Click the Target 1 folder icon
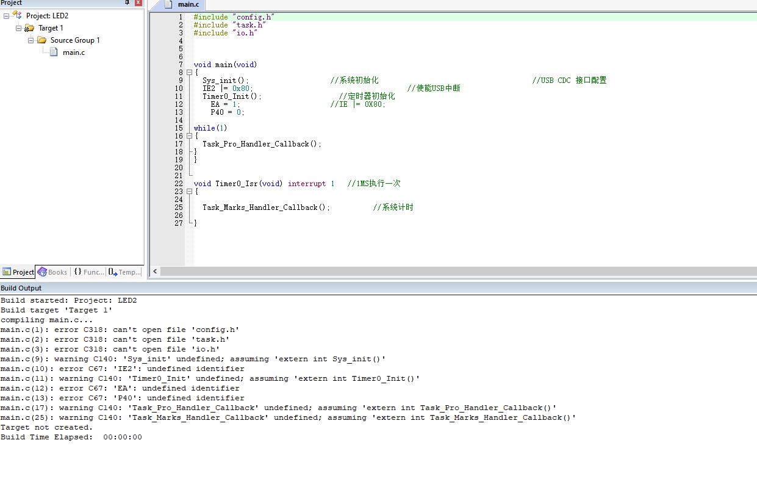This screenshot has height=487, width=757. click(29, 28)
